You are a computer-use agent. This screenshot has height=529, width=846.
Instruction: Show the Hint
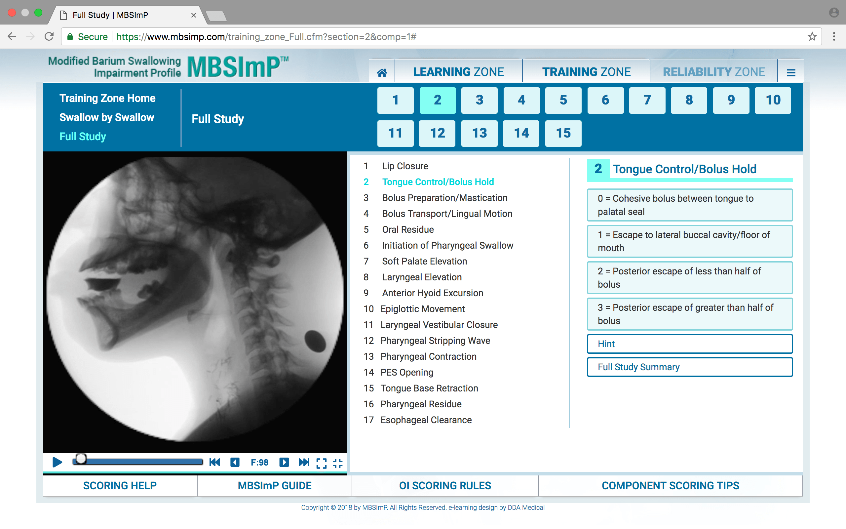coord(689,344)
